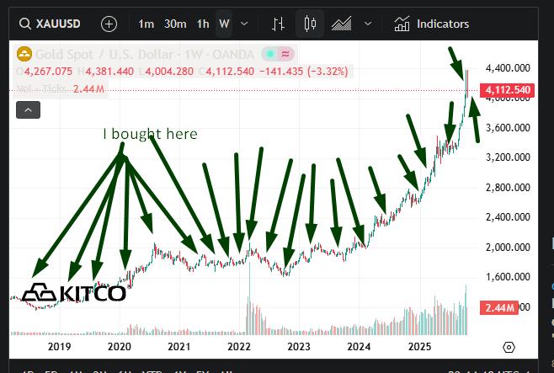The width and height of the screenshot is (554, 373).
Task: Click the 2025 label on time axis
Action: (x=420, y=347)
